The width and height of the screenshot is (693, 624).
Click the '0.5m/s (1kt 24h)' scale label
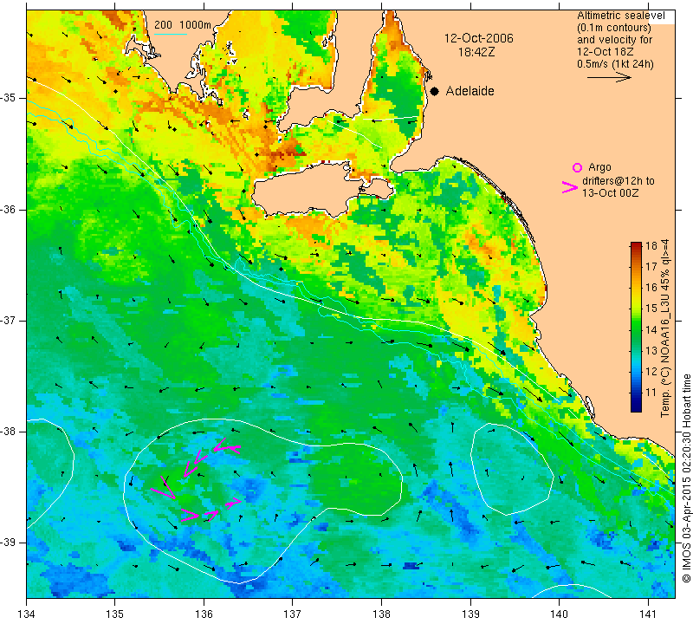(615, 64)
